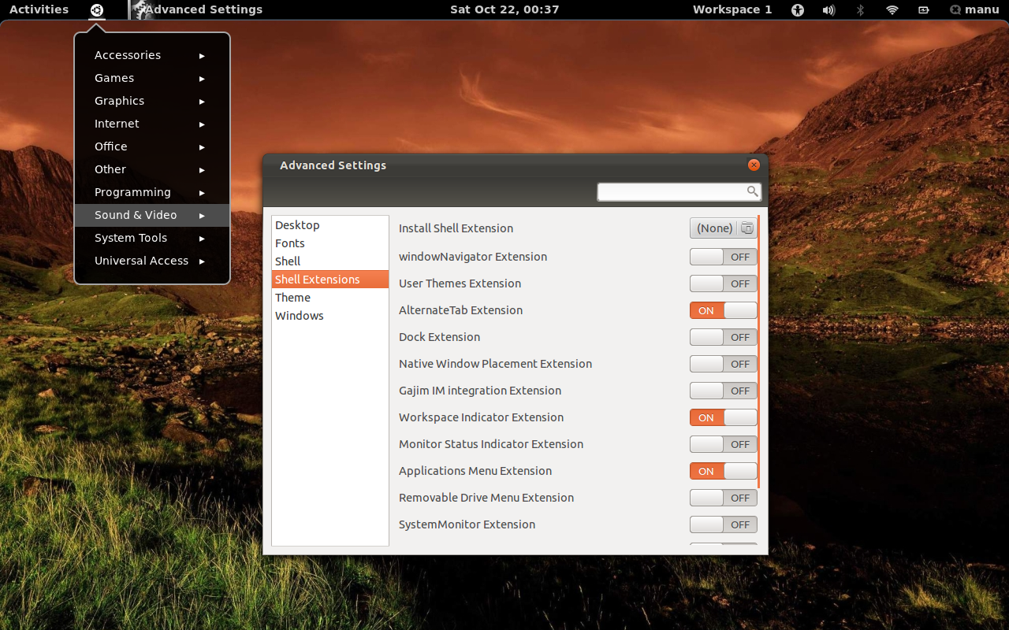Click the universal access icon in top bar
This screenshot has height=630, width=1009.
[797, 9]
